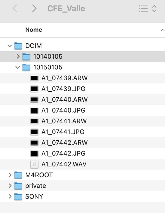The width and height of the screenshot is (165, 217).
Task: Open the list view options icon
Action: 143,9
